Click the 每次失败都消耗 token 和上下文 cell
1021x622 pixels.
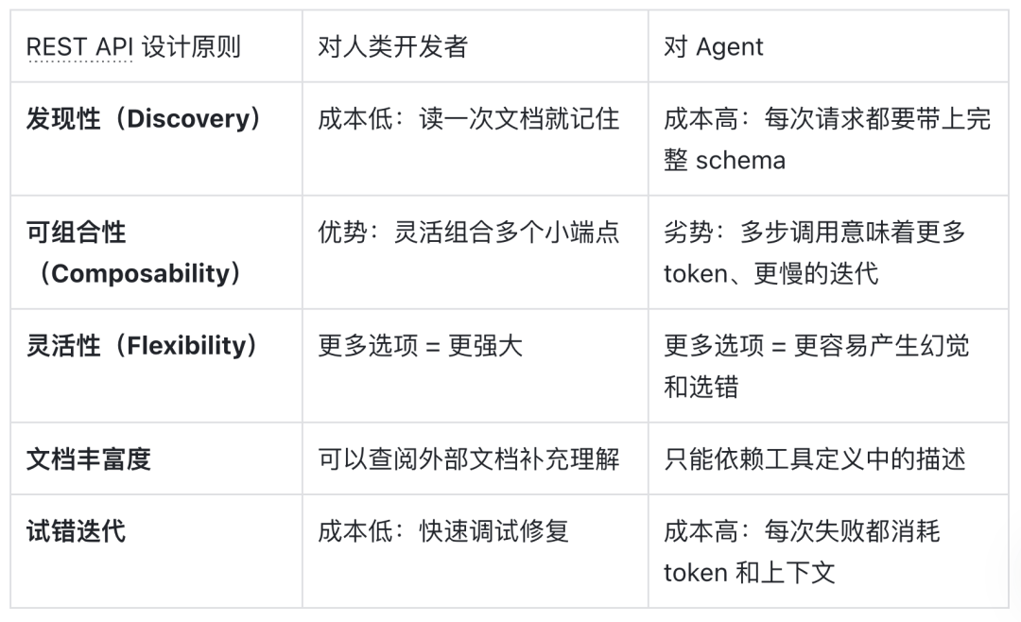[x=802, y=551]
